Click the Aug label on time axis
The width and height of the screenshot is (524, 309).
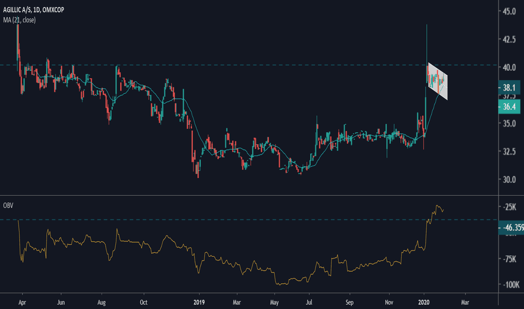(x=101, y=302)
